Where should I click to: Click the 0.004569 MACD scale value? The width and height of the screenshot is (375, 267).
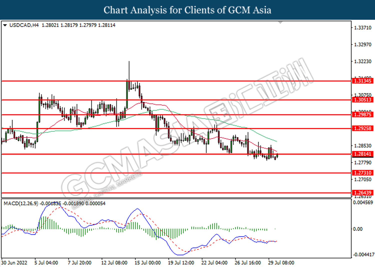pyautogui.click(x=363, y=202)
